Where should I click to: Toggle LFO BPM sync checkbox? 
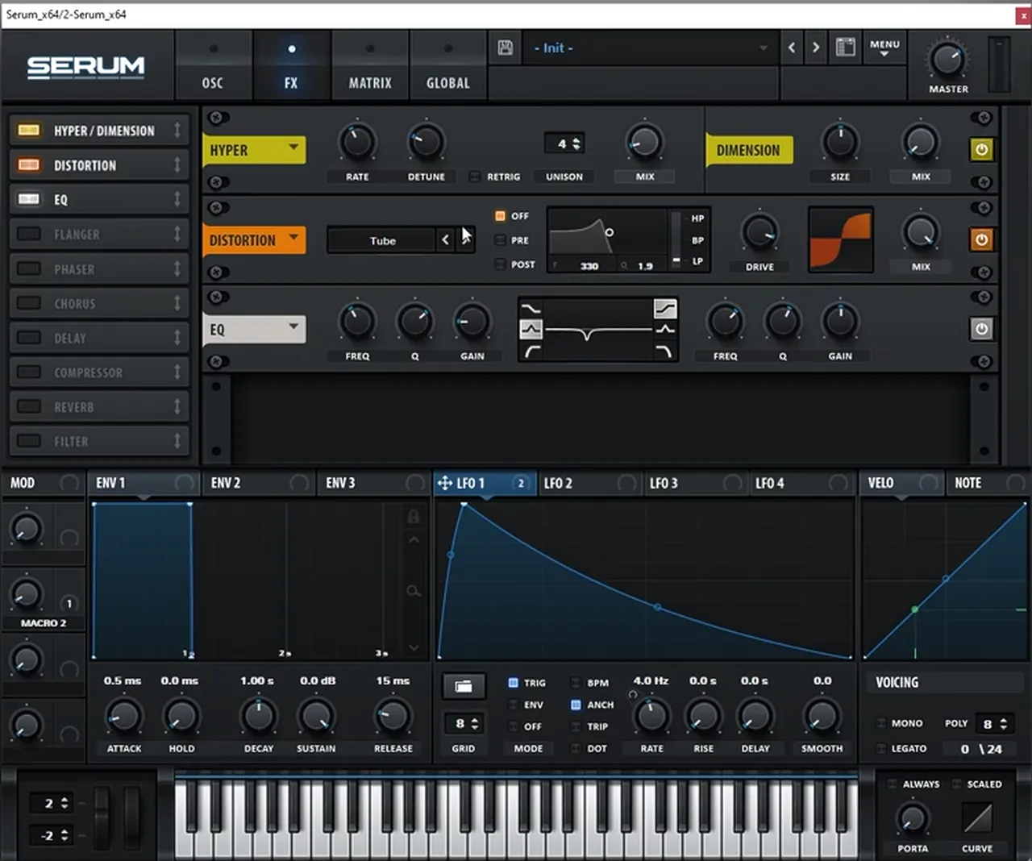pyautogui.click(x=576, y=683)
